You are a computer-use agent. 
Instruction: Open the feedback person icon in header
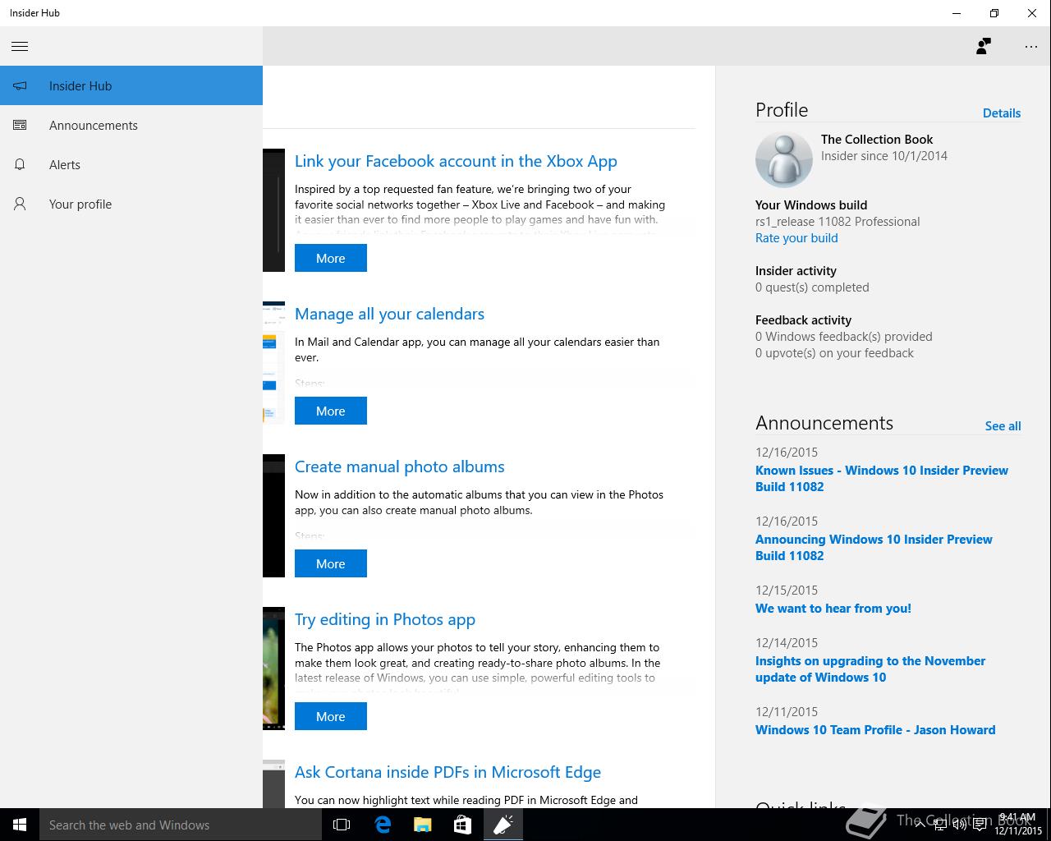click(x=983, y=46)
